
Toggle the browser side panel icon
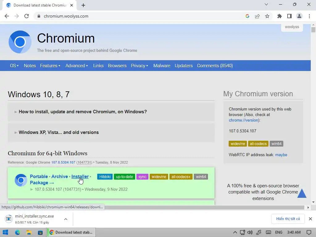click(x=289, y=16)
